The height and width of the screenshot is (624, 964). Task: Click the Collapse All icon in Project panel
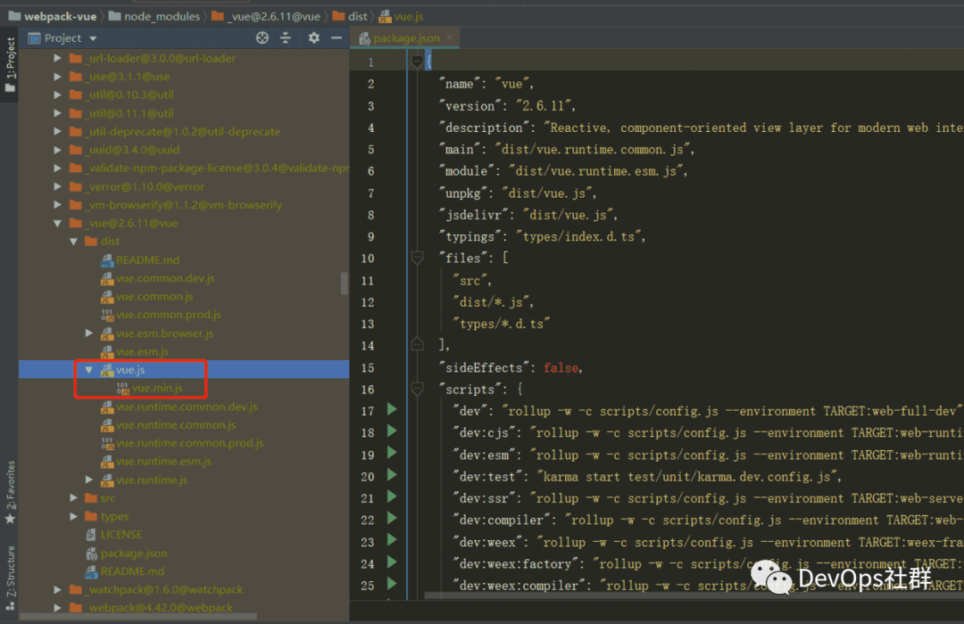[286, 38]
